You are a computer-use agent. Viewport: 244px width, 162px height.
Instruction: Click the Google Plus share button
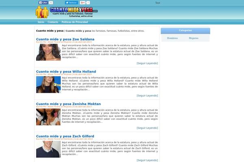pyautogui.click(x=83, y=3)
